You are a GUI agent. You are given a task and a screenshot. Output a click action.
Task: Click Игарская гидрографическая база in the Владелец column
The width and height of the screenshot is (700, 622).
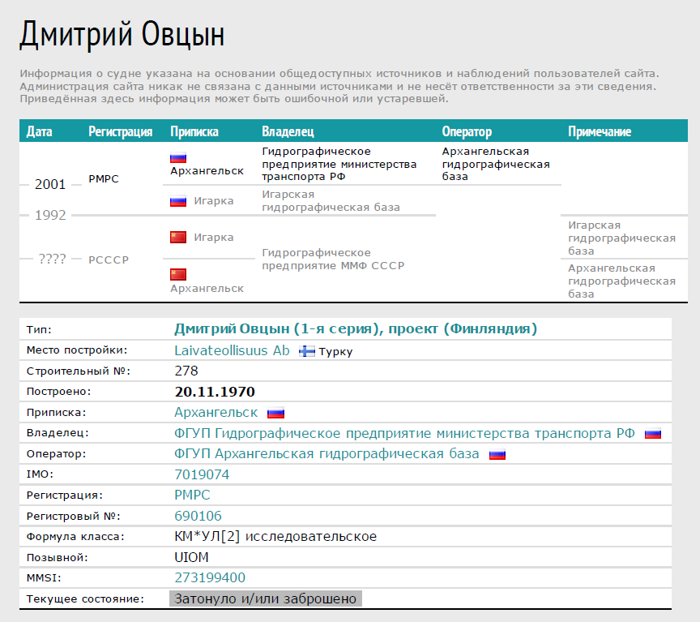pyautogui.click(x=331, y=201)
